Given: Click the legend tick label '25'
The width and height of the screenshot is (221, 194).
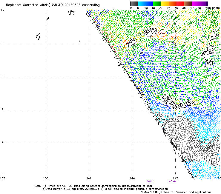Looking at the screenshot, I should coord(168,8).
